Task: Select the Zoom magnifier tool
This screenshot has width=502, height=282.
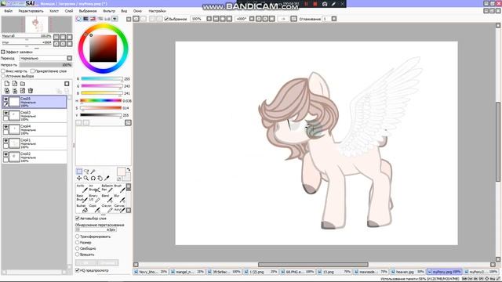Action: click(86, 178)
